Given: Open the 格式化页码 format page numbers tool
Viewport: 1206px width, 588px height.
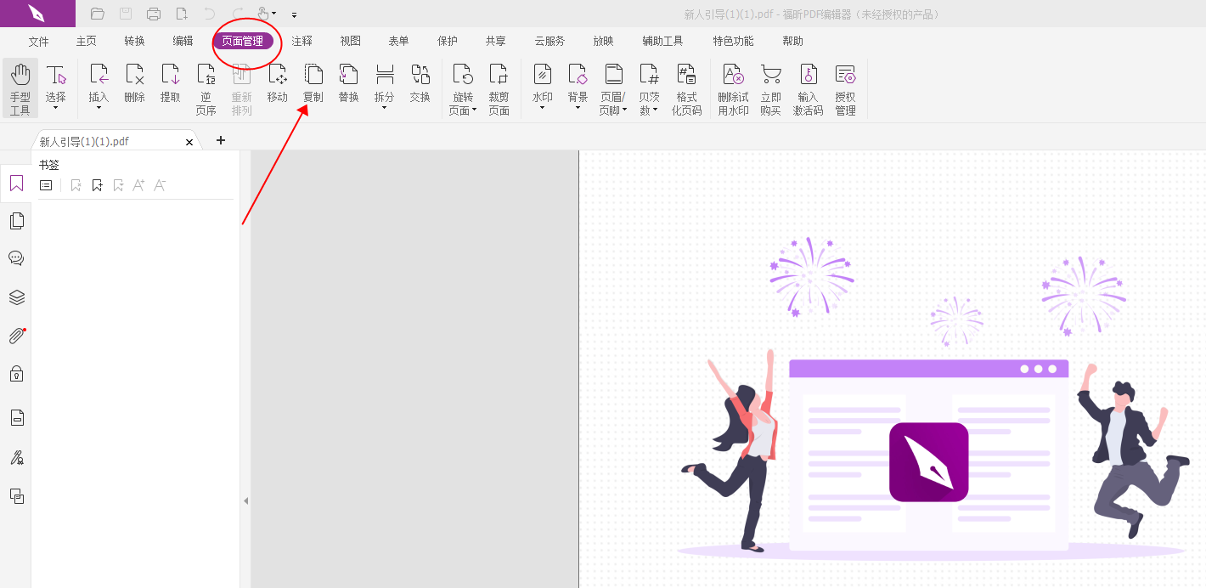Looking at the screenshot, I should [686, 88].
